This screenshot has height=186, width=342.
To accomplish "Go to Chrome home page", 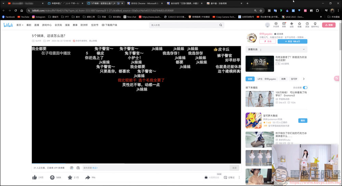I will [x=22, y=11].
